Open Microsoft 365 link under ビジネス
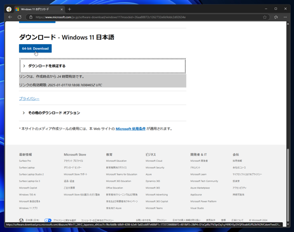 153,188
